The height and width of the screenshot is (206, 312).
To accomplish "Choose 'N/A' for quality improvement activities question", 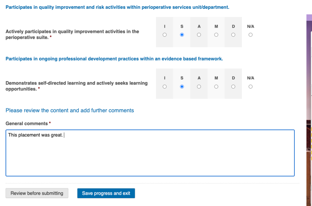I will (250, 35).
